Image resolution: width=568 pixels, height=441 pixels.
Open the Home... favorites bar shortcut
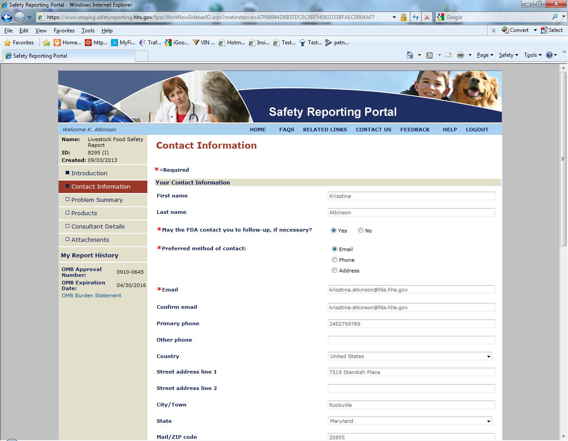click(x=67, y=43)
